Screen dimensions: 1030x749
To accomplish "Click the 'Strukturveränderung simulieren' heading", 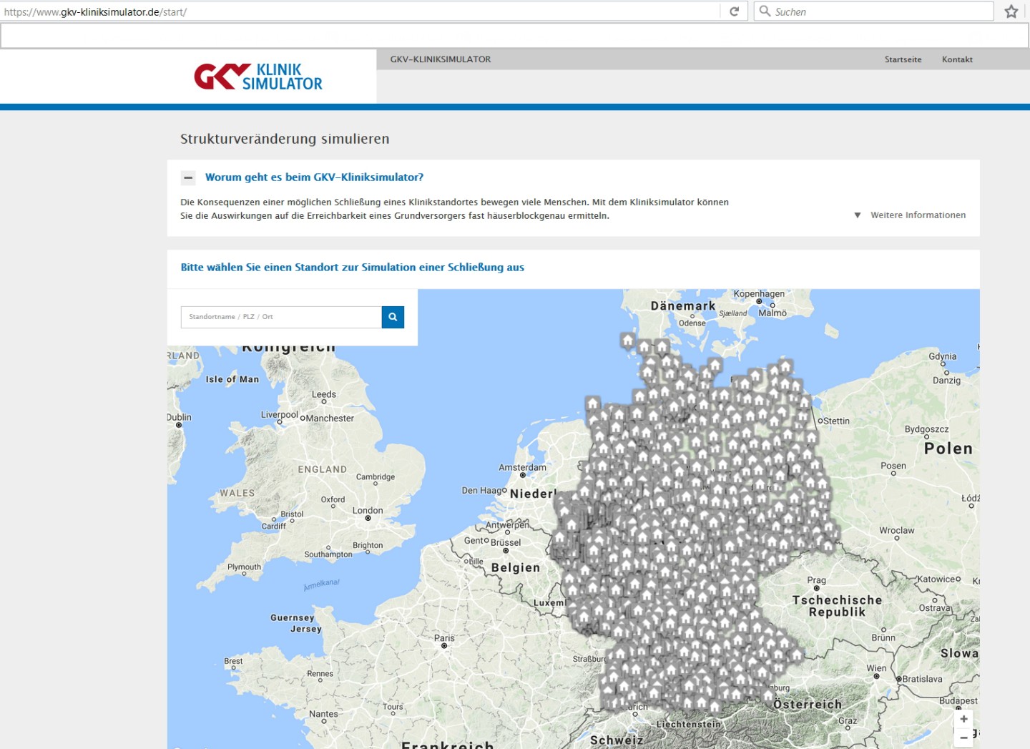I will coord(285,139).
